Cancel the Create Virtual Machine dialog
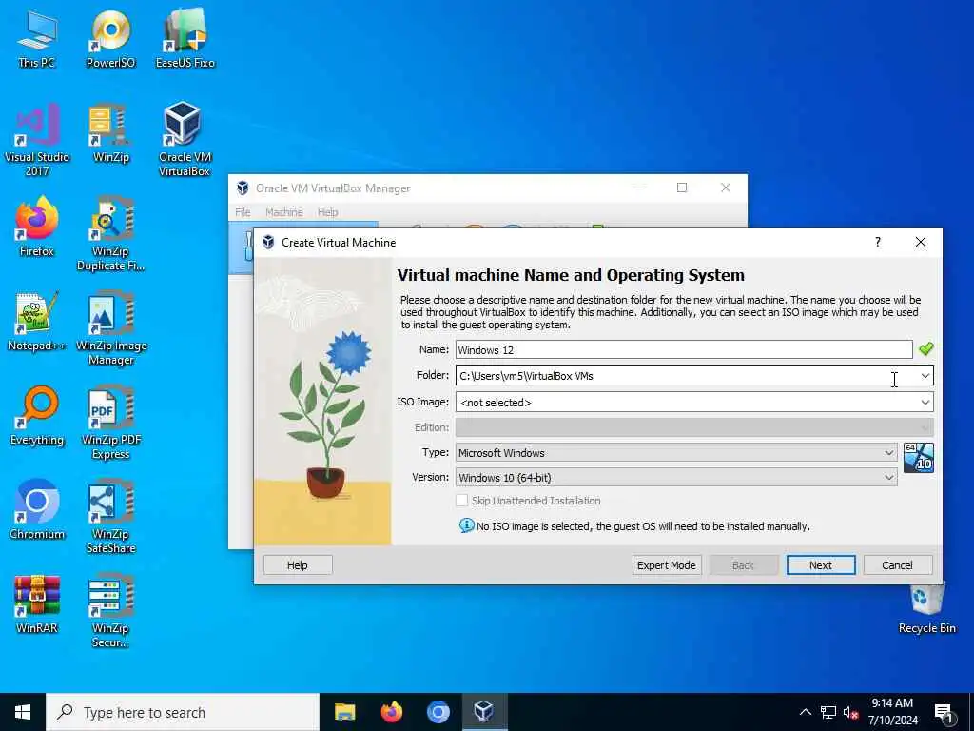Screen dimensions: 974x731 [898, 565]
